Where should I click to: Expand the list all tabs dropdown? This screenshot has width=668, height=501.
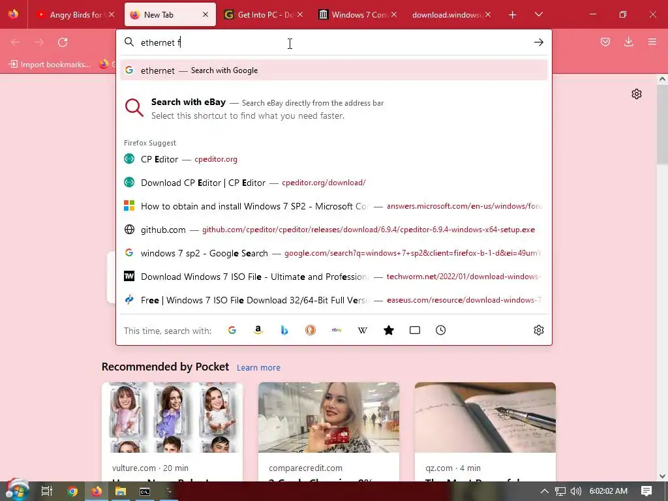pos(538,15)
